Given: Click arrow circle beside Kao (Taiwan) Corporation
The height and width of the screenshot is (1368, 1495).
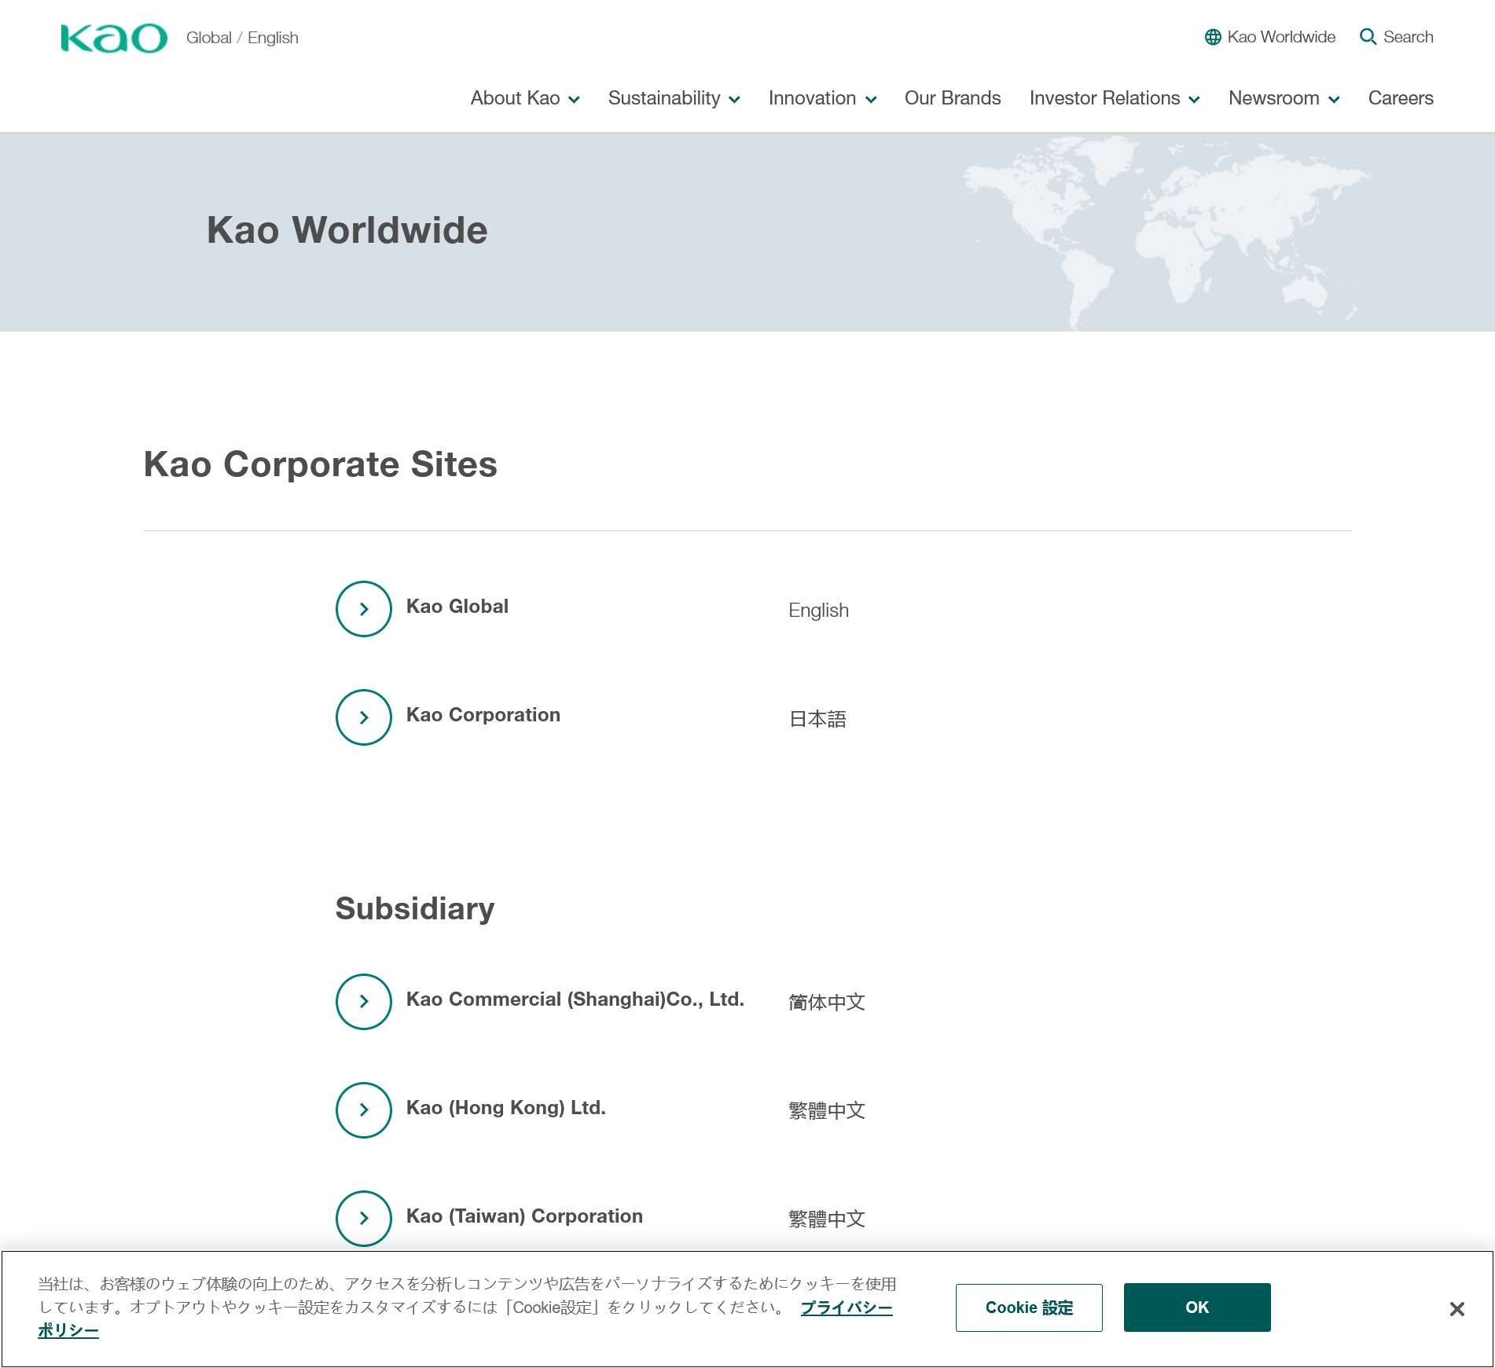Looking at the screenshot, I should (363, 1219).
